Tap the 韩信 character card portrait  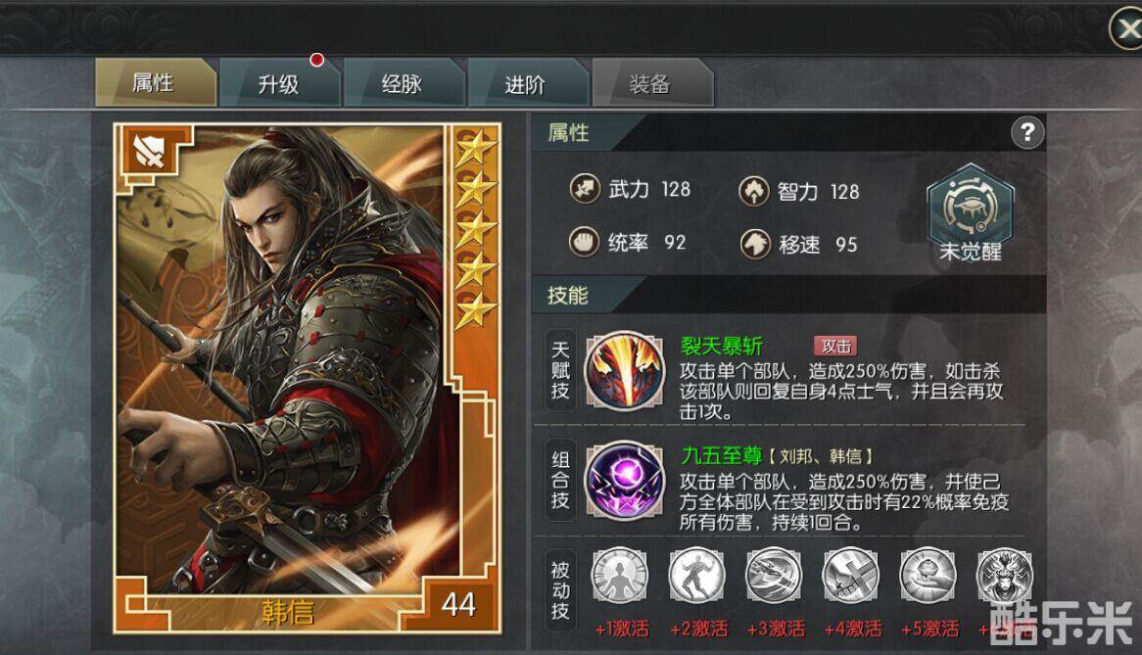point(308,379)
